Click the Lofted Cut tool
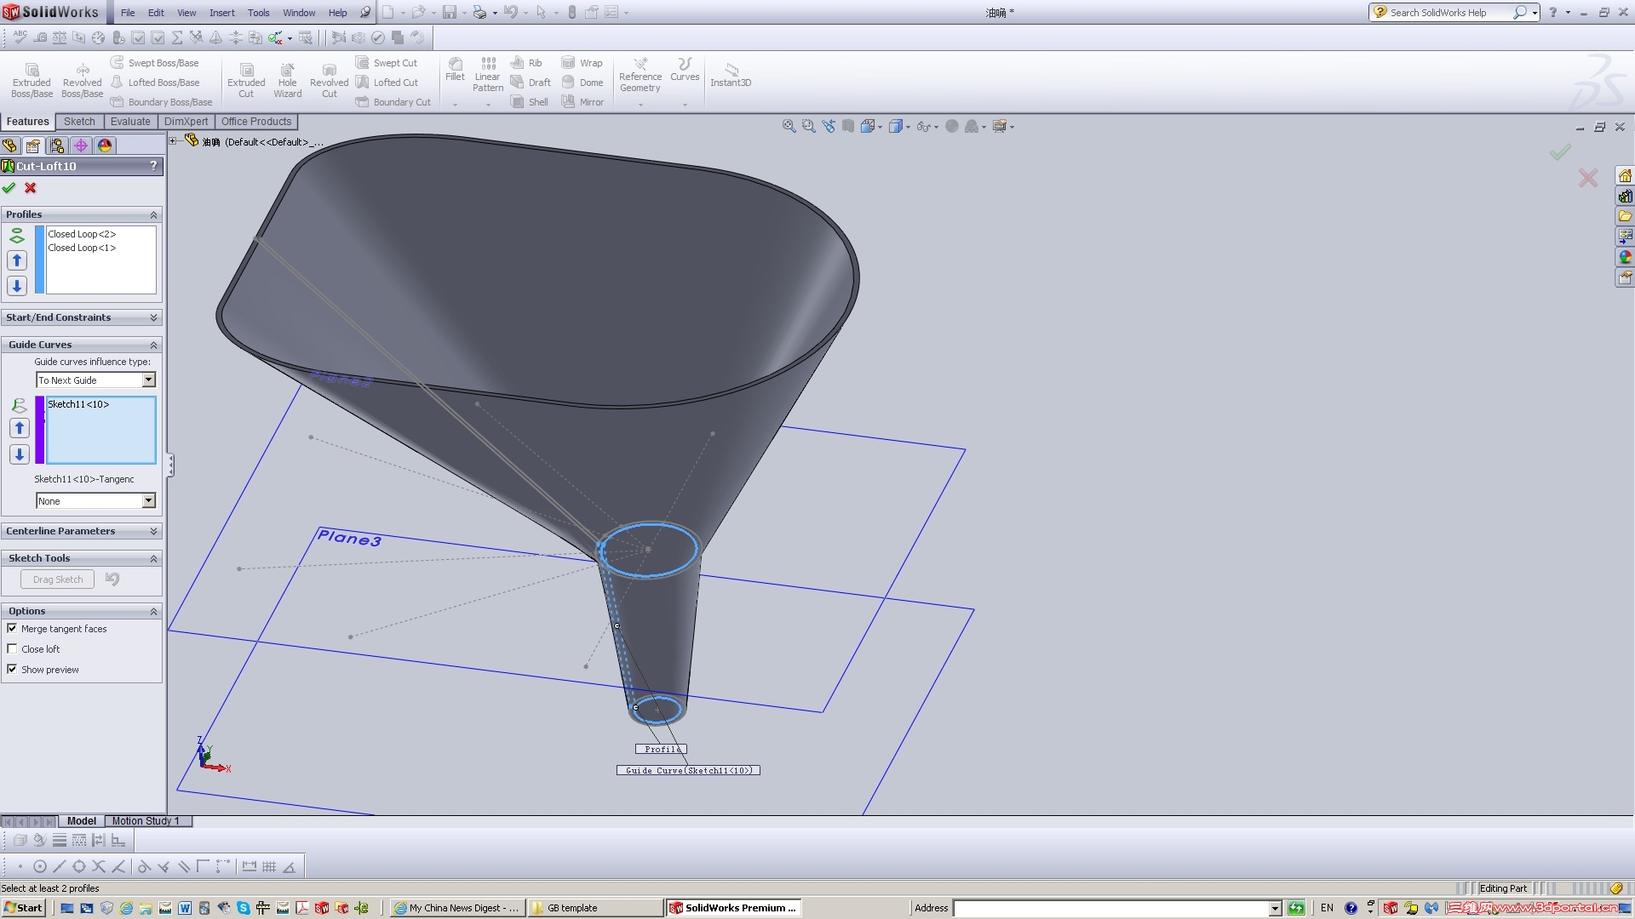This screenshot has height=919, width=1635. point(387,83)
